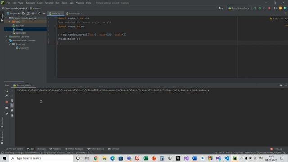
Task: Open the VCS menu
Action: point(72,3)
